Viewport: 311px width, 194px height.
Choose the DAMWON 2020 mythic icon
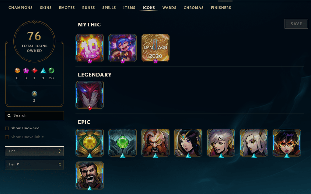(155, 48)
